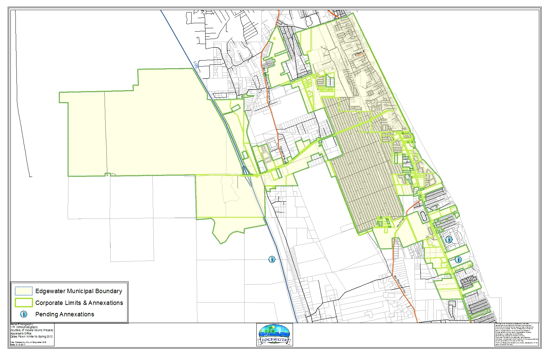549x355 pixels.
Task: Click the Pending Annexations legend label
Action: click(65, 314)
